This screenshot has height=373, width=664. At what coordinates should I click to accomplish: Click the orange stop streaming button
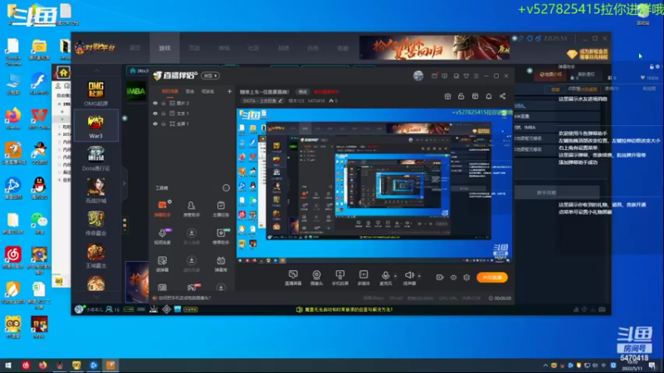(x=492, y=278)
